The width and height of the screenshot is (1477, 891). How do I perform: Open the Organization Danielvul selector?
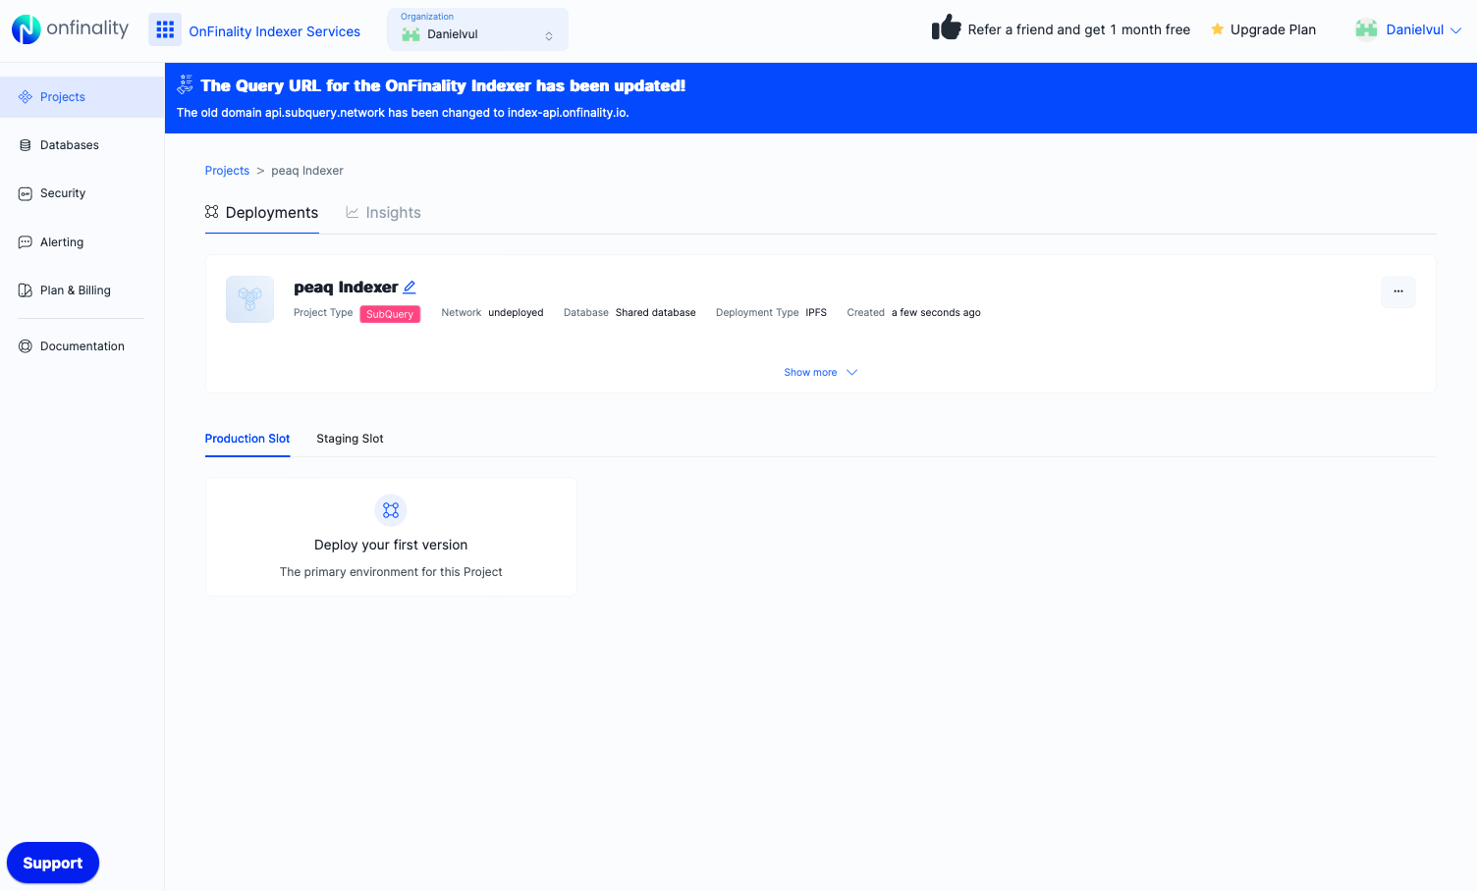click(477, 29)
